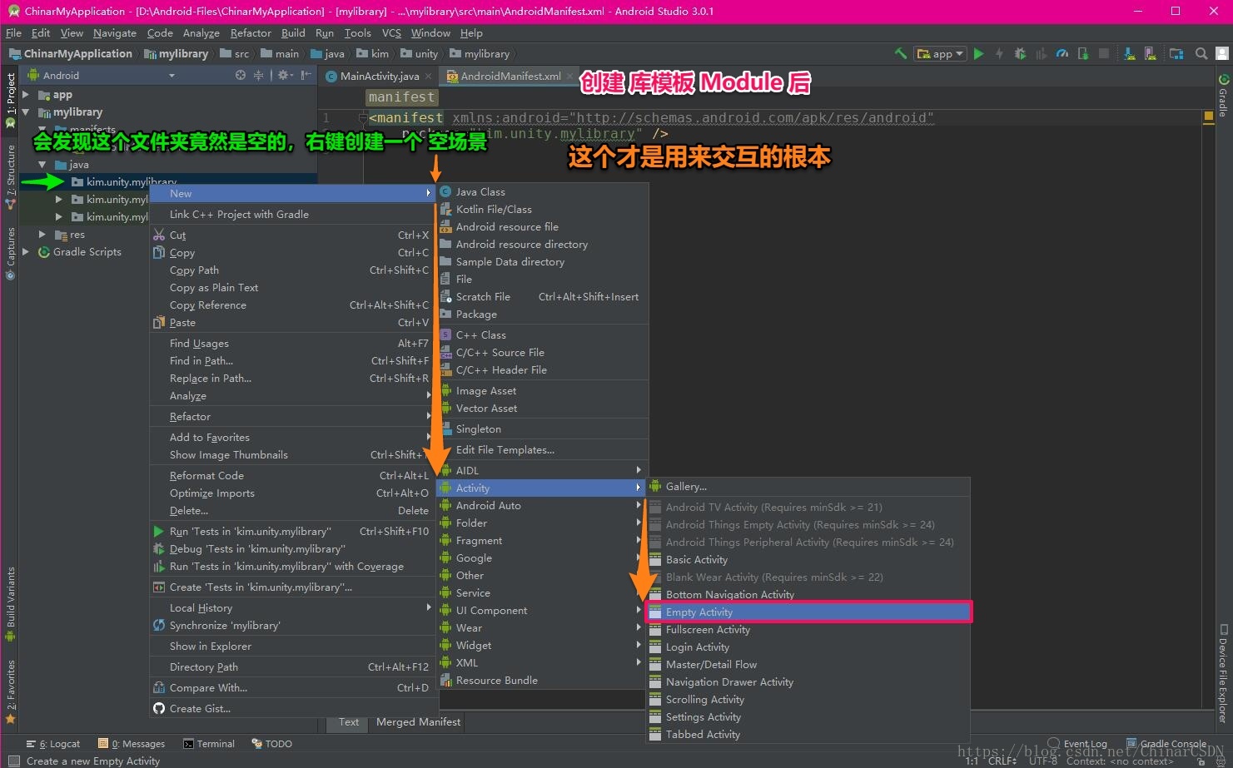The image size is (1233, 768).
Task: Click the Collapse All icon in Project panel
Action: click(x=258, y=75)
